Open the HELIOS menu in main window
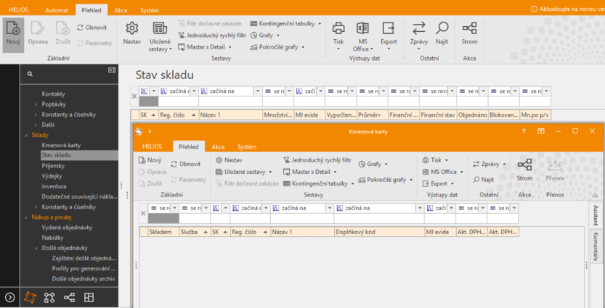The image size is (605, 308). pos(19,10)
